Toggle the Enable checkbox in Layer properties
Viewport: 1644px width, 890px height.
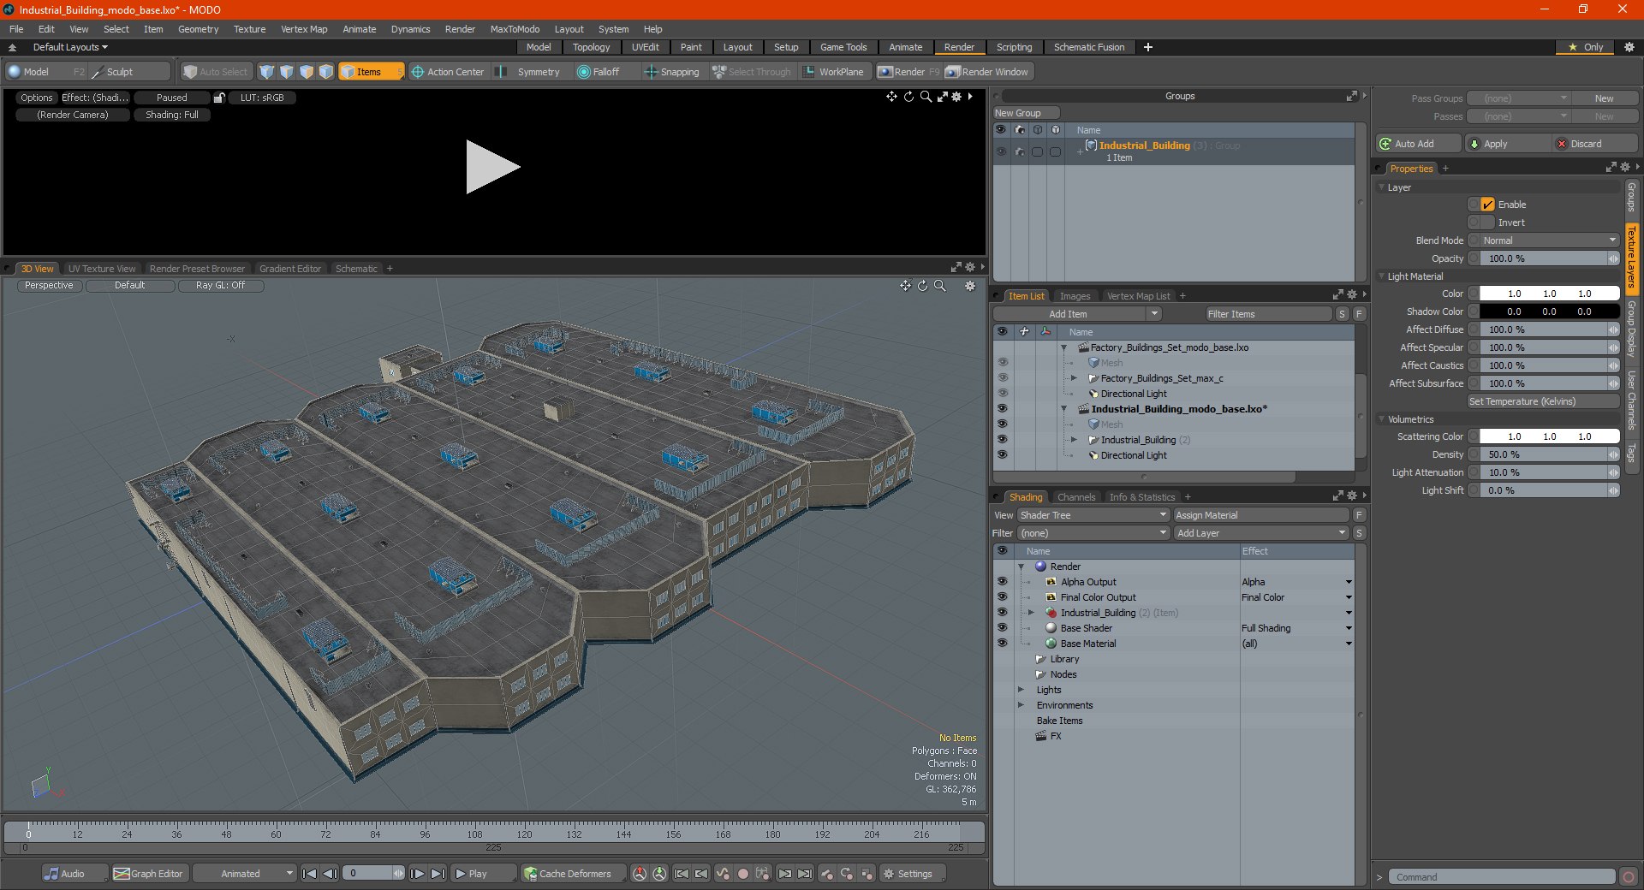(x=1488, y=205)
